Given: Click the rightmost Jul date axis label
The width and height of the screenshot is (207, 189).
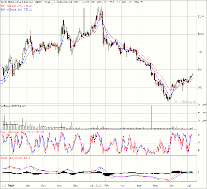Looking at the screenshot, I should pos(189,186).
